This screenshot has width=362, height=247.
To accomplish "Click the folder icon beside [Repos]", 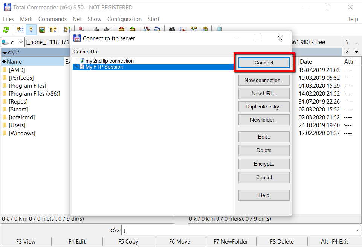I will [x=5, y=102].
